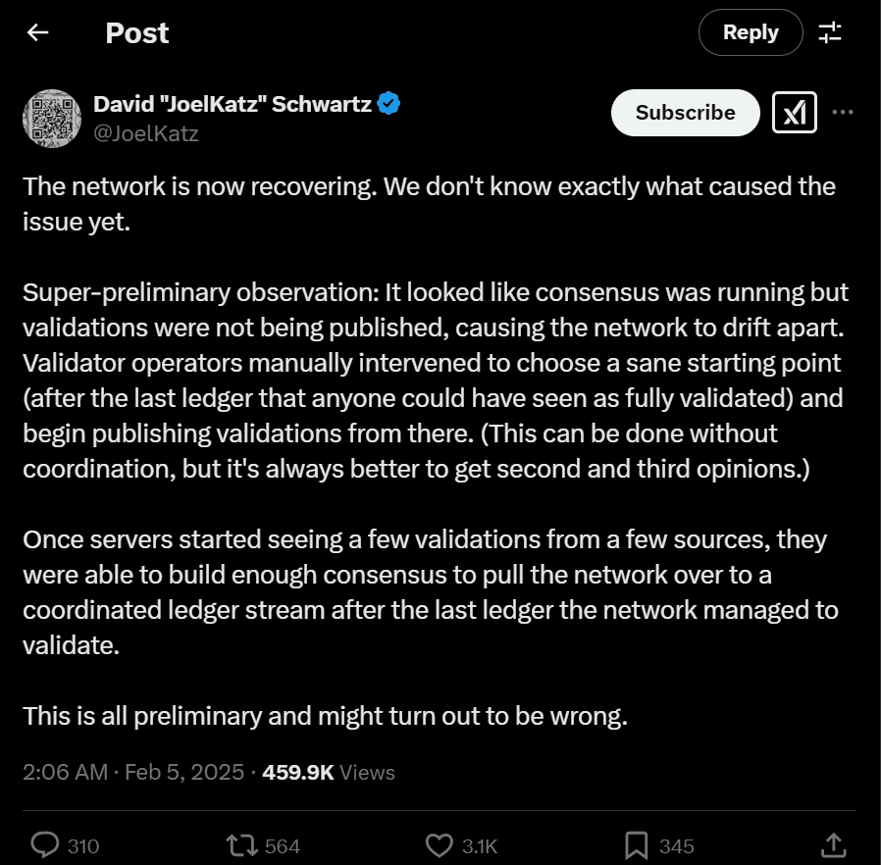Click the blue verified badge on the profile
Viewport: 881px width, 865px height.
point(389,101)
